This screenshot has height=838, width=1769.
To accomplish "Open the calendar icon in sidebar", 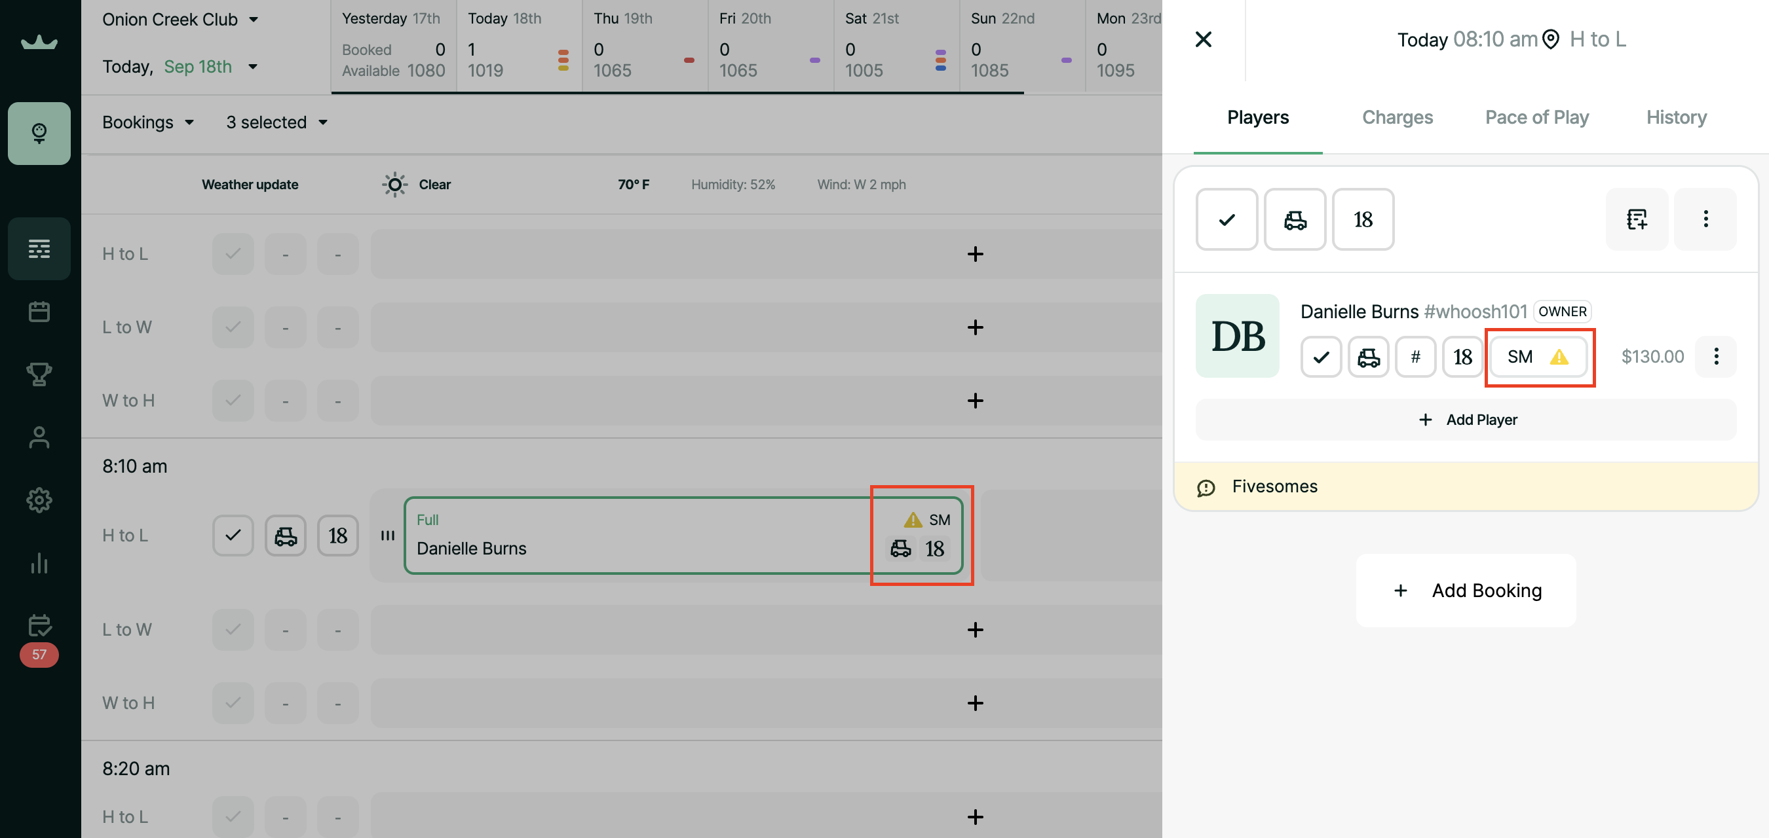I will 39,312.
